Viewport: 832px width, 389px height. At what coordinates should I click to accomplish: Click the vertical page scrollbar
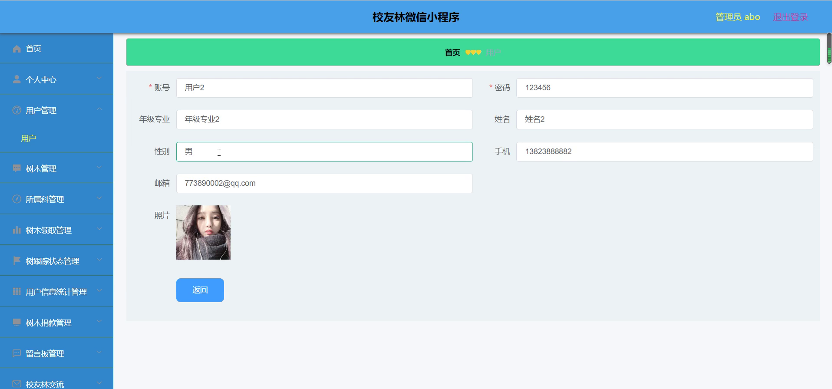[829, 48]
